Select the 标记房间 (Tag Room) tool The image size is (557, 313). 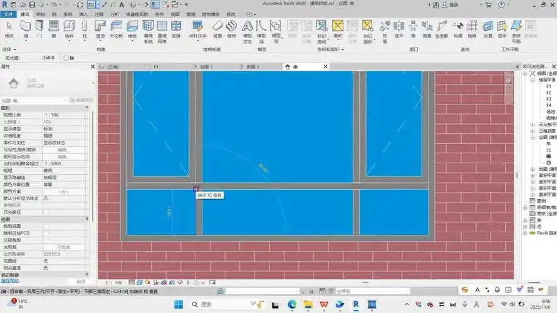point(321,31)
